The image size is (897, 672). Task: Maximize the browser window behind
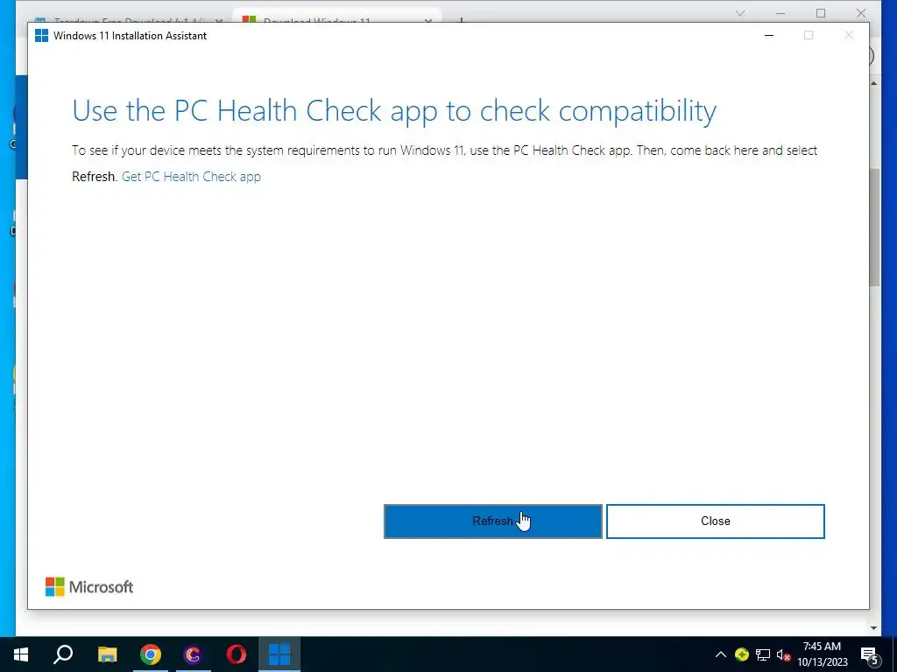pyautogui.click(x=821, y=13)
